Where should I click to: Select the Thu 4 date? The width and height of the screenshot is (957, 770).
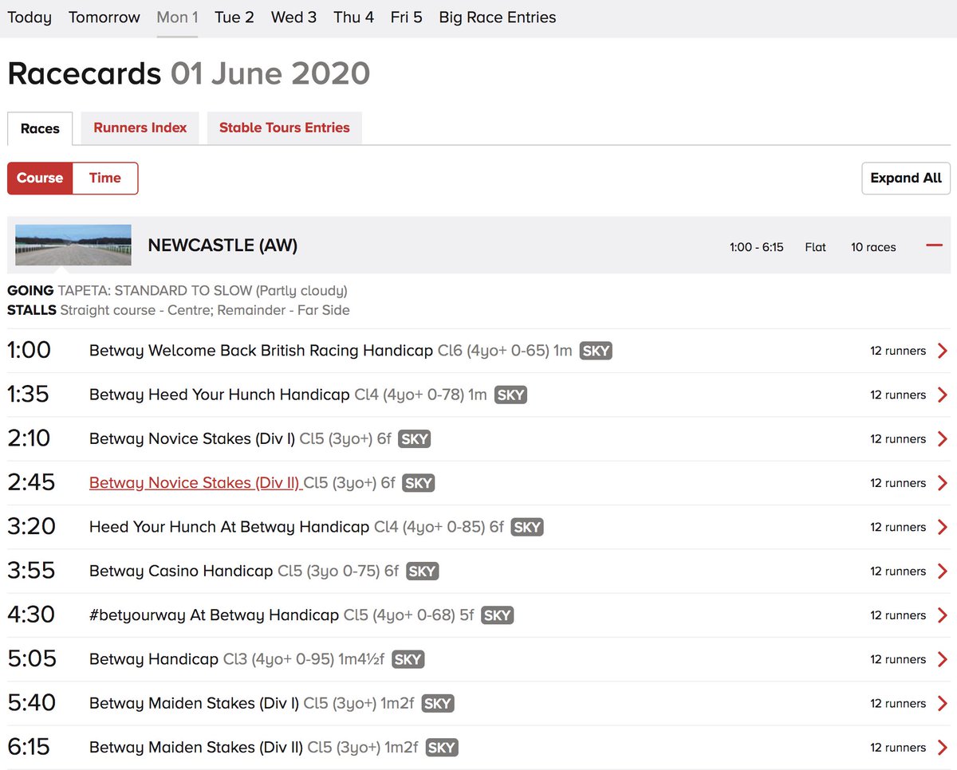tap(353, 18)
